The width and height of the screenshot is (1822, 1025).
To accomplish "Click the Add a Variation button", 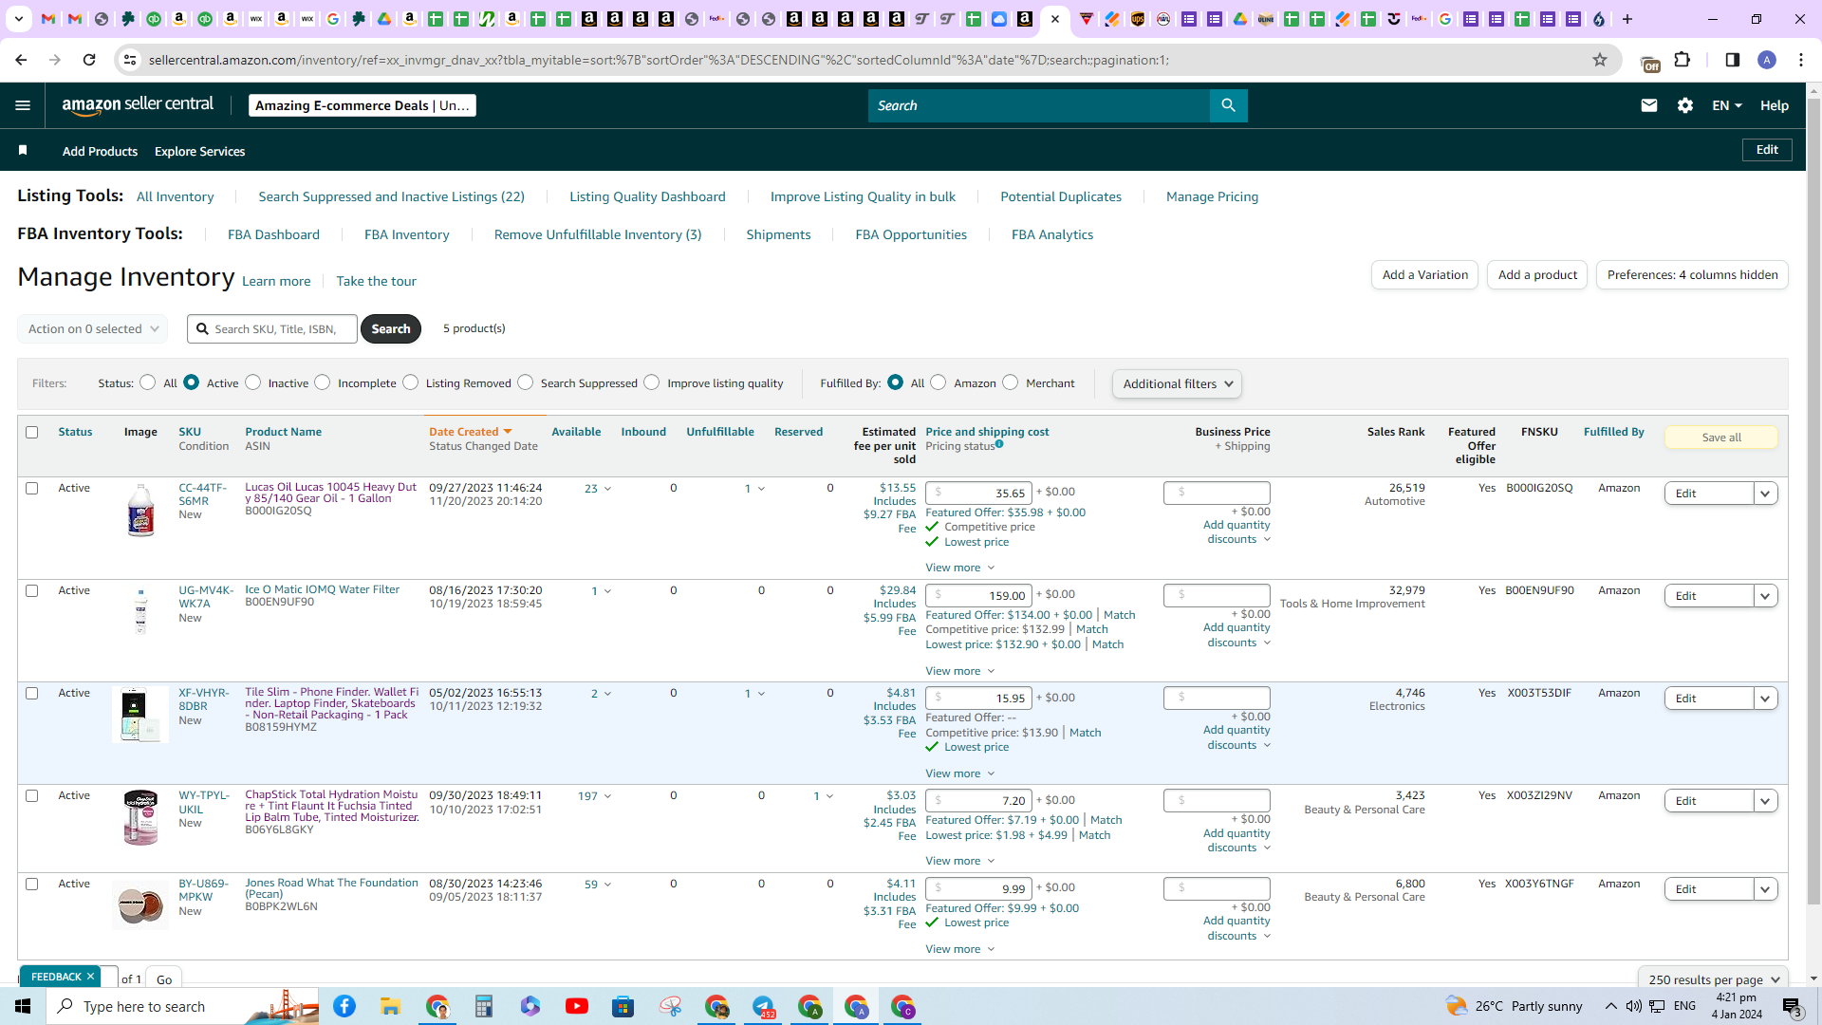I will click(1424, 275).
